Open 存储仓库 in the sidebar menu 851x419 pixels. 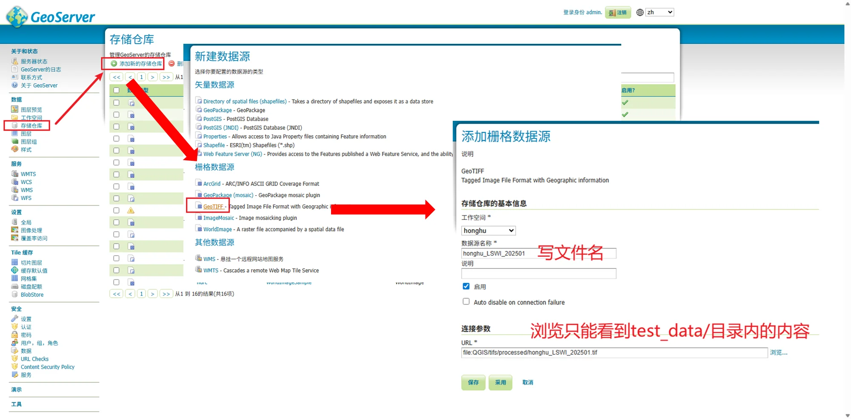point(31,125)
